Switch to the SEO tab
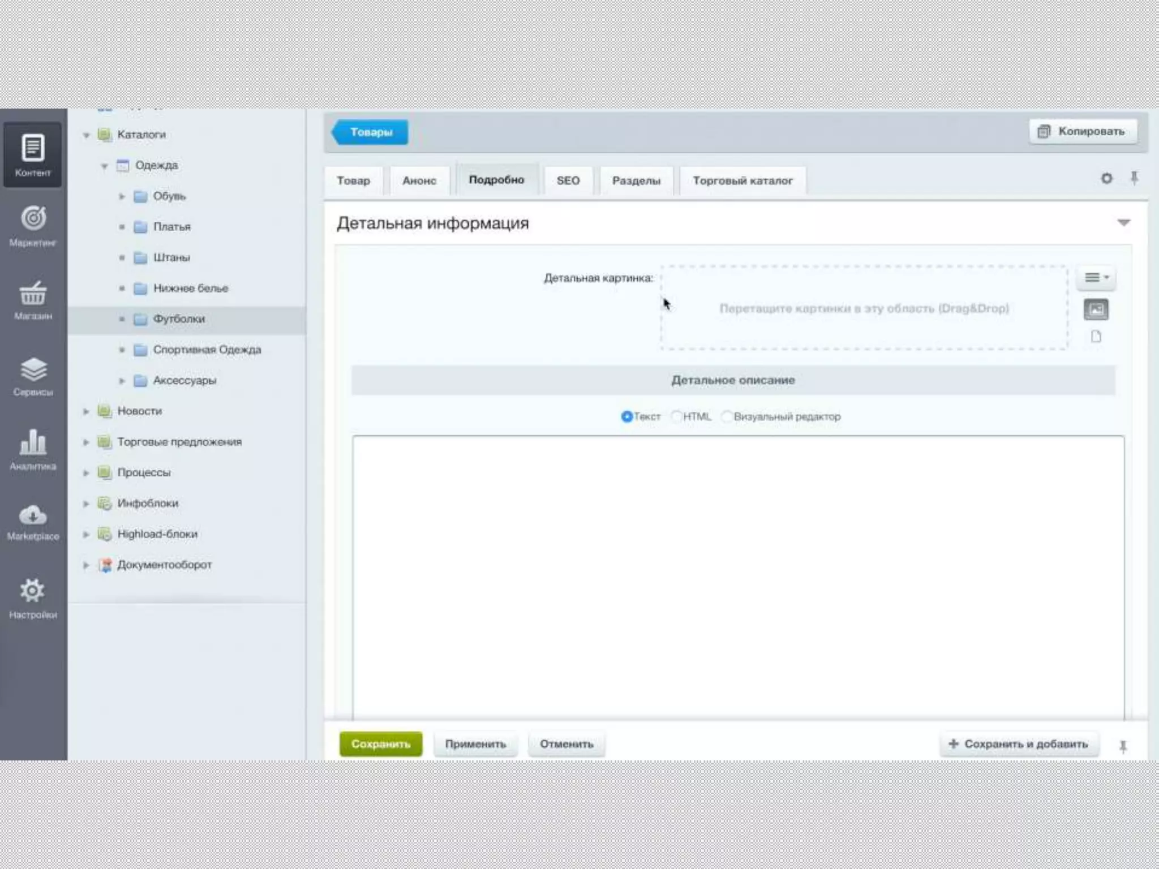 pos(568,180)
